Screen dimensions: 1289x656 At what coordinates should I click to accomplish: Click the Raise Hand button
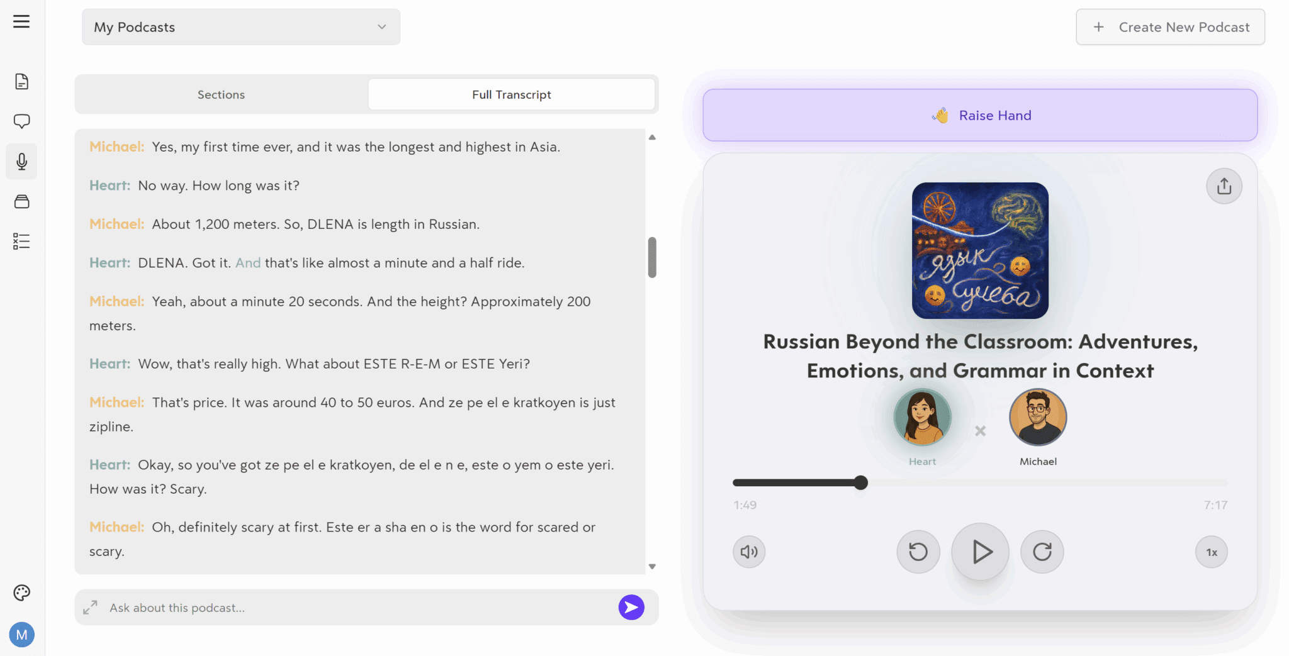coord(980,115)
